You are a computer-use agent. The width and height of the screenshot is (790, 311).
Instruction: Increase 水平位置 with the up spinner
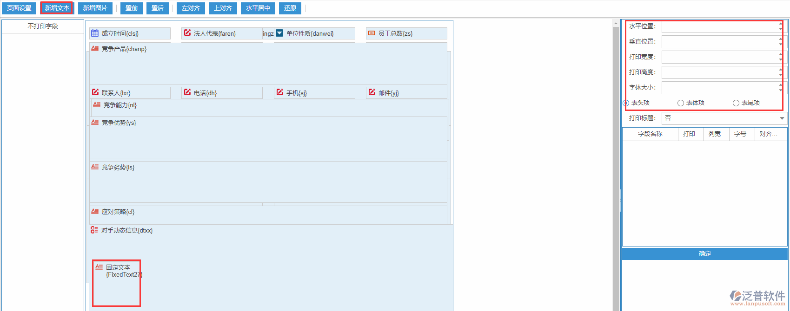tap(780, 24)
